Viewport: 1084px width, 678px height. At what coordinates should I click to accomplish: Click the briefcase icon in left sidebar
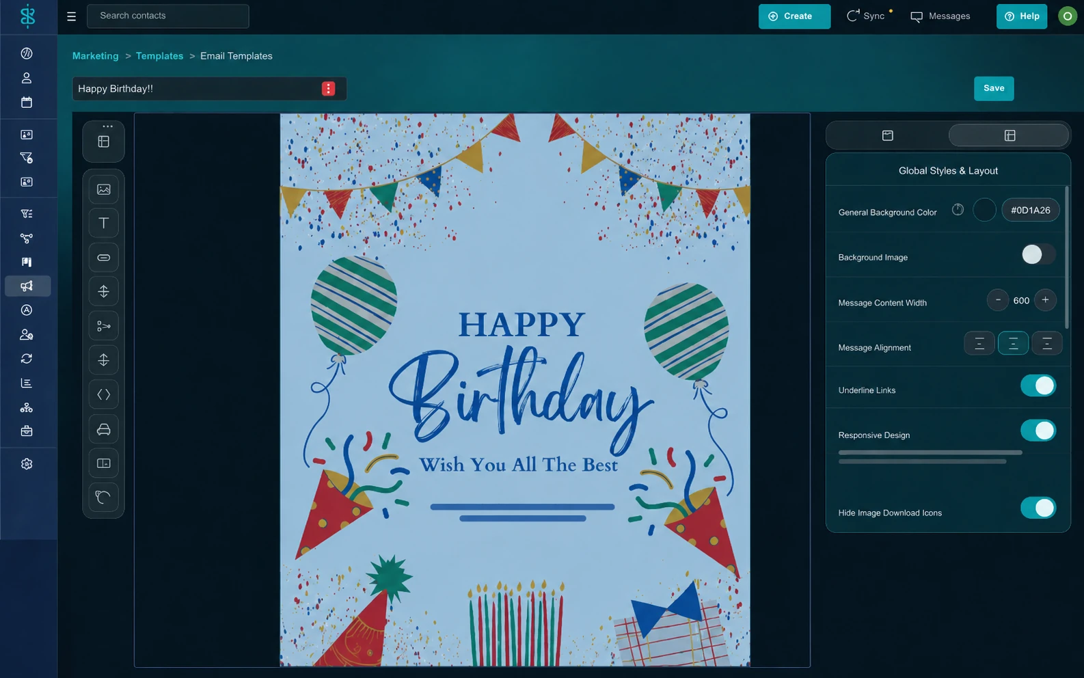click(x=27, y=431)
